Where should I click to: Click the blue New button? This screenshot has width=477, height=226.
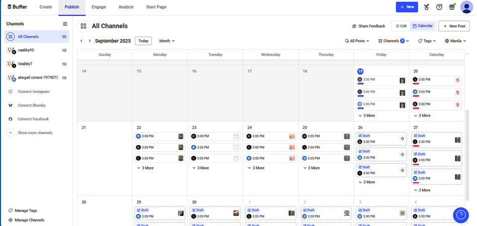pyautogui.click(x=407, y=7)
